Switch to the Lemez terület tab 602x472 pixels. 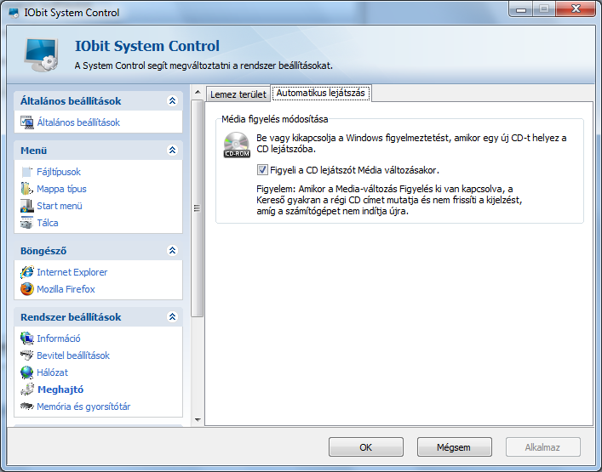click(x=238, y=94)
